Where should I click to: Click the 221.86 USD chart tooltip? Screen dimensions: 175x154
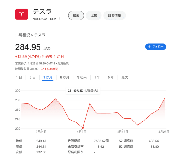[x=83, y=91]
